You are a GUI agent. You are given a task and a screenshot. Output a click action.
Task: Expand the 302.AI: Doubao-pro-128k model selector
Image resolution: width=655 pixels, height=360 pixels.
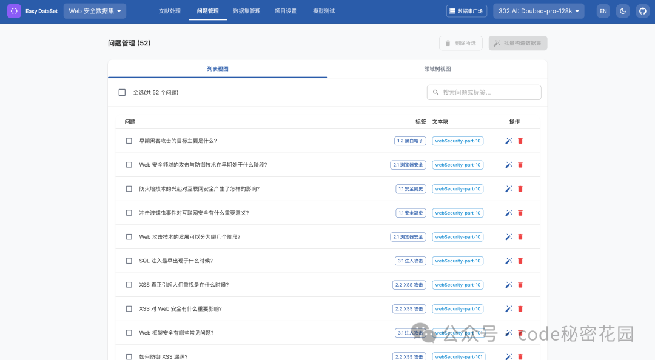539,11
